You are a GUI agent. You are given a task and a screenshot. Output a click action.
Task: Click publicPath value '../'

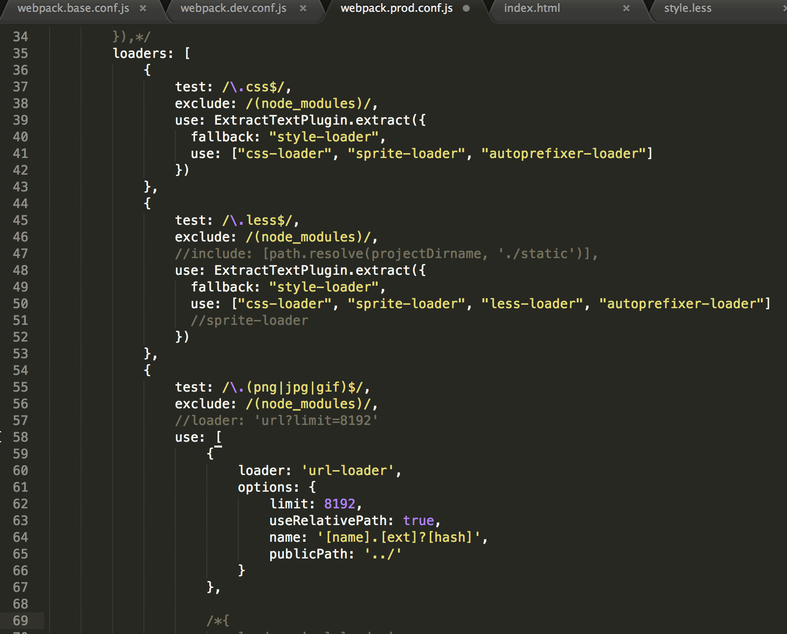point(383,554)
